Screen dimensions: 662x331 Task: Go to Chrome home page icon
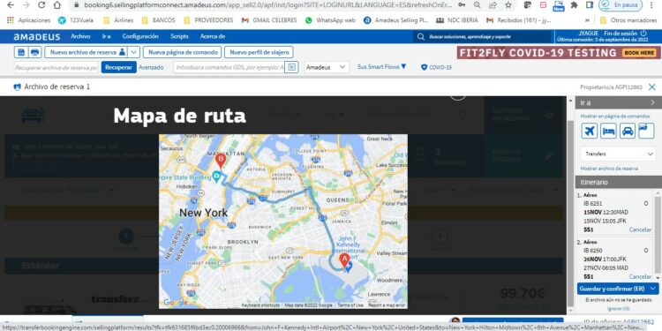(57, 5)
